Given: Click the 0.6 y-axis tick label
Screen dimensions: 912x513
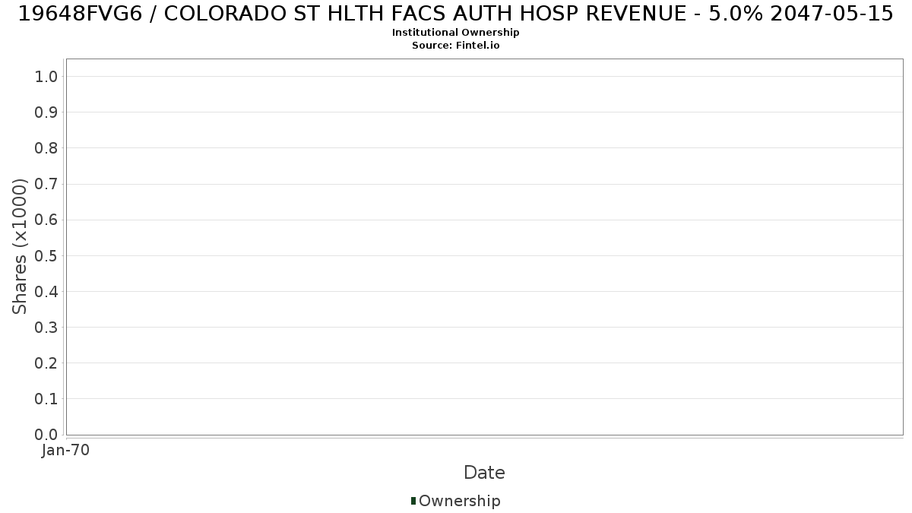Looking at the screenshot, I should (x=46, y=220).
